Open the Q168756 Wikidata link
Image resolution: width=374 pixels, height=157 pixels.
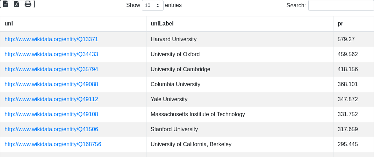53,144
